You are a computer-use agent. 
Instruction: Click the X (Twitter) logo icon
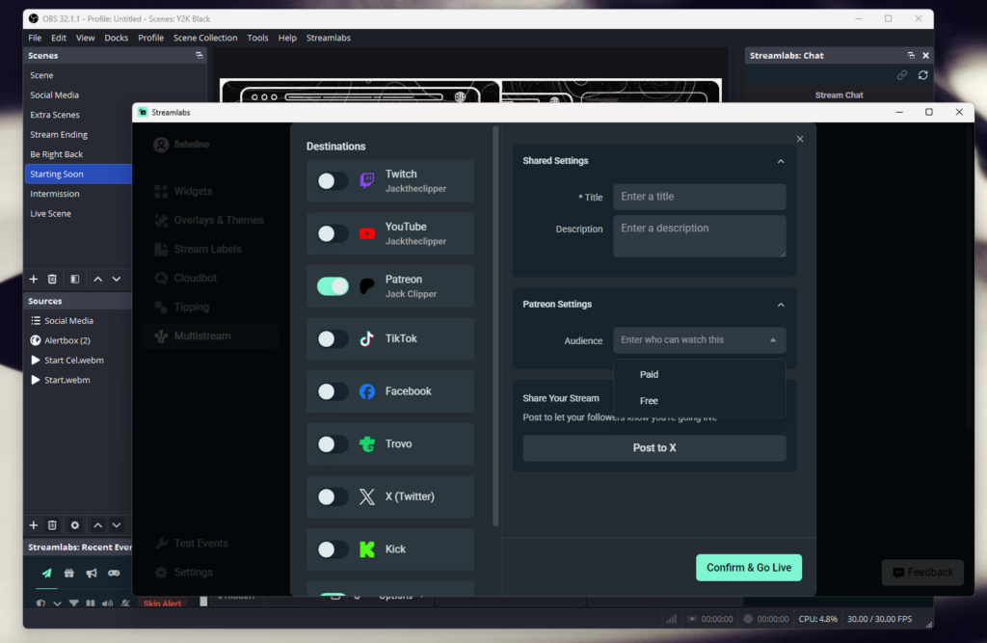coord(367,496)
